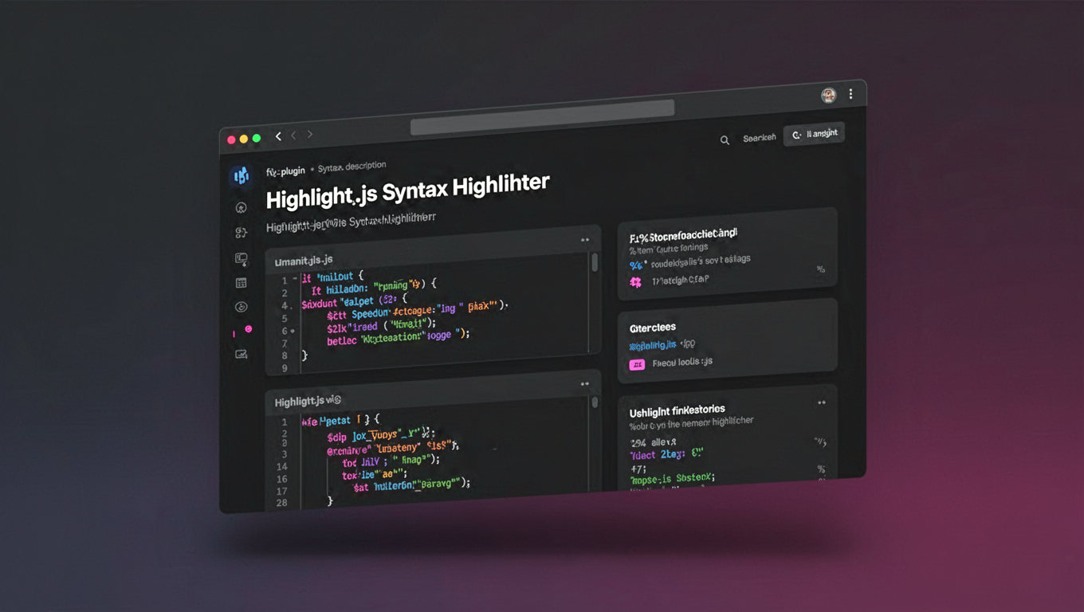The width and height of the screenshot is (1084, 612).
Task: Click the pink flower icon in the first card
Action: pos(635,282)
